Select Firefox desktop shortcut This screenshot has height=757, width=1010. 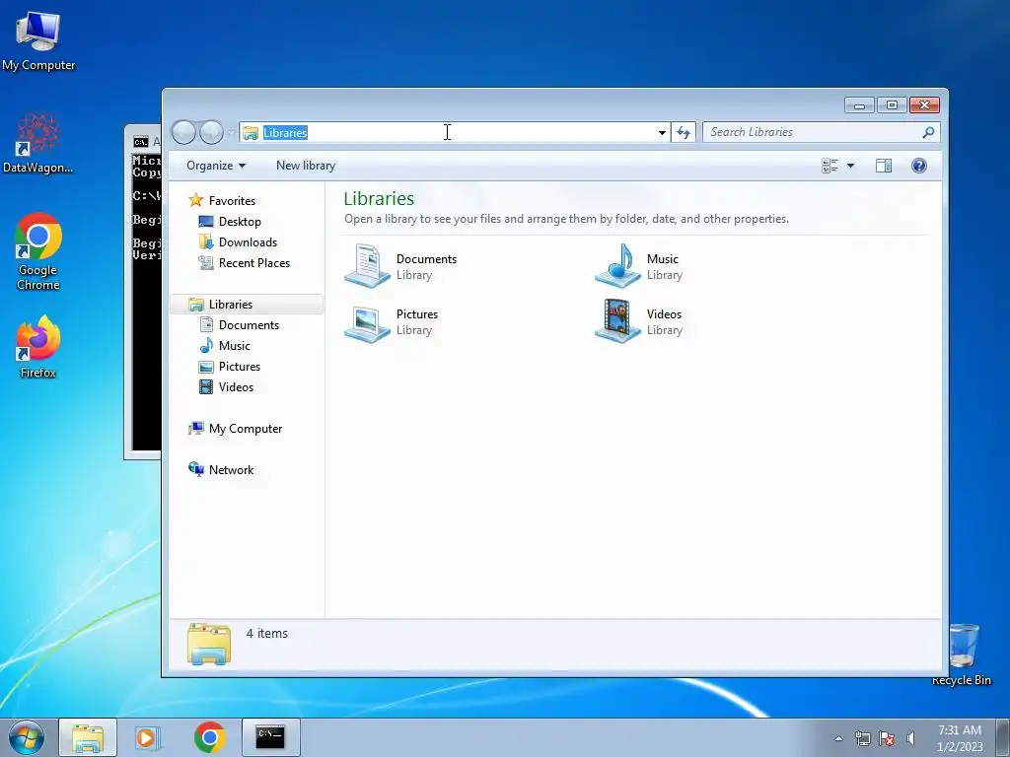(x=38, y=347)
